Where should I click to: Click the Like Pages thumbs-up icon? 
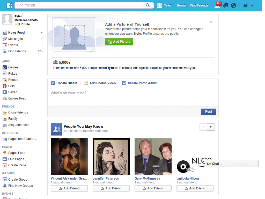click(x=5, y=159)
